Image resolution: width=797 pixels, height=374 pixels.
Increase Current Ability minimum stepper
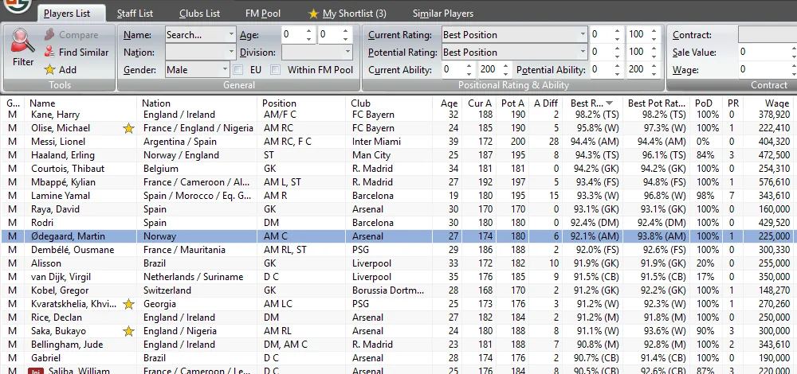tap(469, 65)
